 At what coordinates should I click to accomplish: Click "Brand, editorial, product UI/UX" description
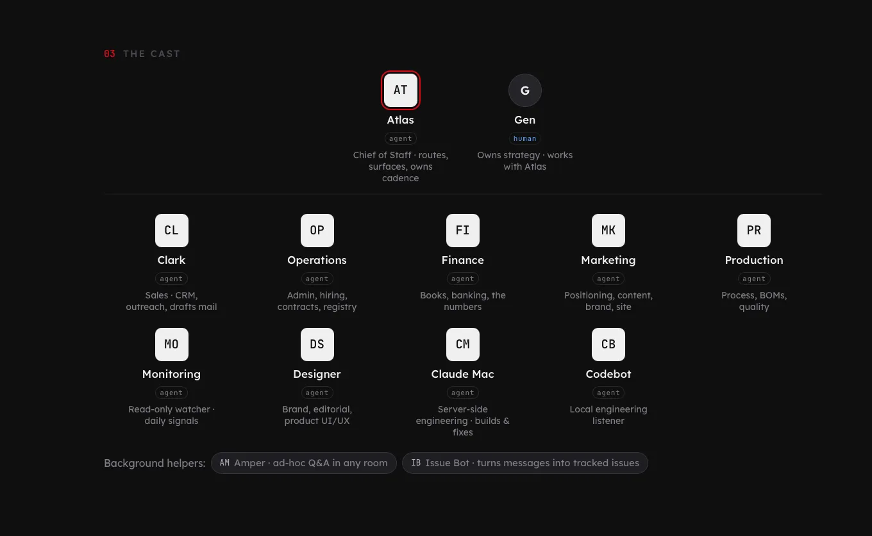point(317,415)
